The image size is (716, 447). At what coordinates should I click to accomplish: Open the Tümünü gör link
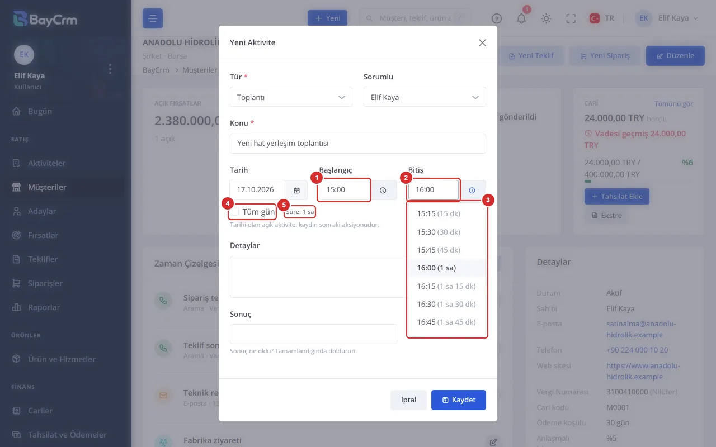(x=673, y=104)
